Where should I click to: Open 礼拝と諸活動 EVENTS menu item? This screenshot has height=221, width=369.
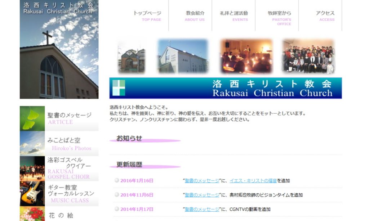[x=234, y=16]
